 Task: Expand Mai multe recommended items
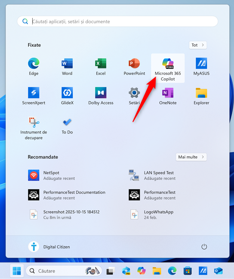(x=191, y=157)
